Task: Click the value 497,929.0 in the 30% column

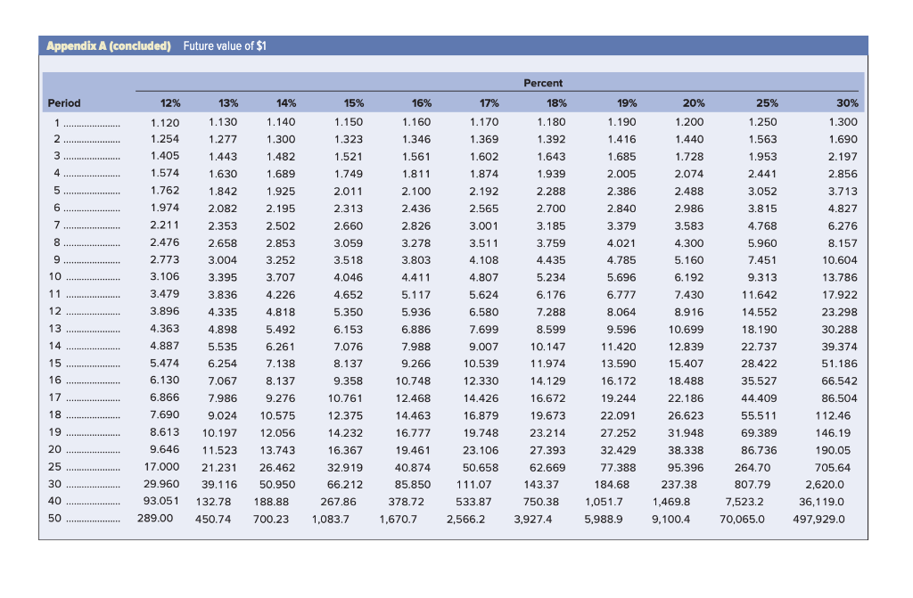Action: 818,520
